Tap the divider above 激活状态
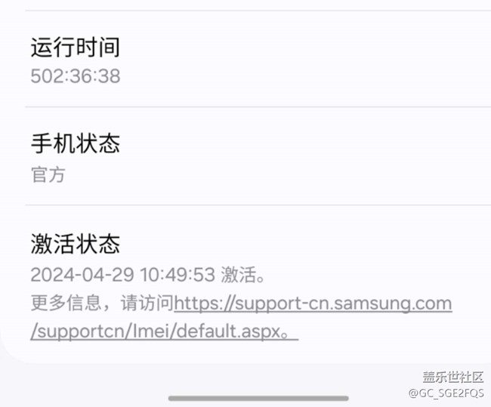Screen dimensions: 491x407 (258, 205)
